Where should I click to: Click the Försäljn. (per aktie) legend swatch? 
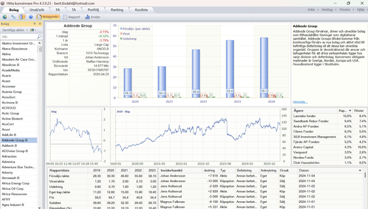pyautogui.click(x=121, y=29)
